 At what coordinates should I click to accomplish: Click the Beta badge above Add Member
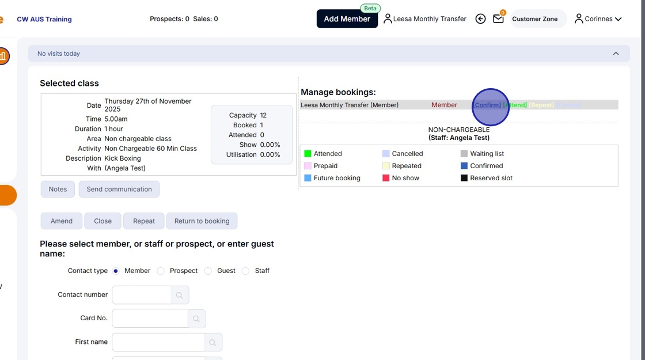(x=370, y=8)
